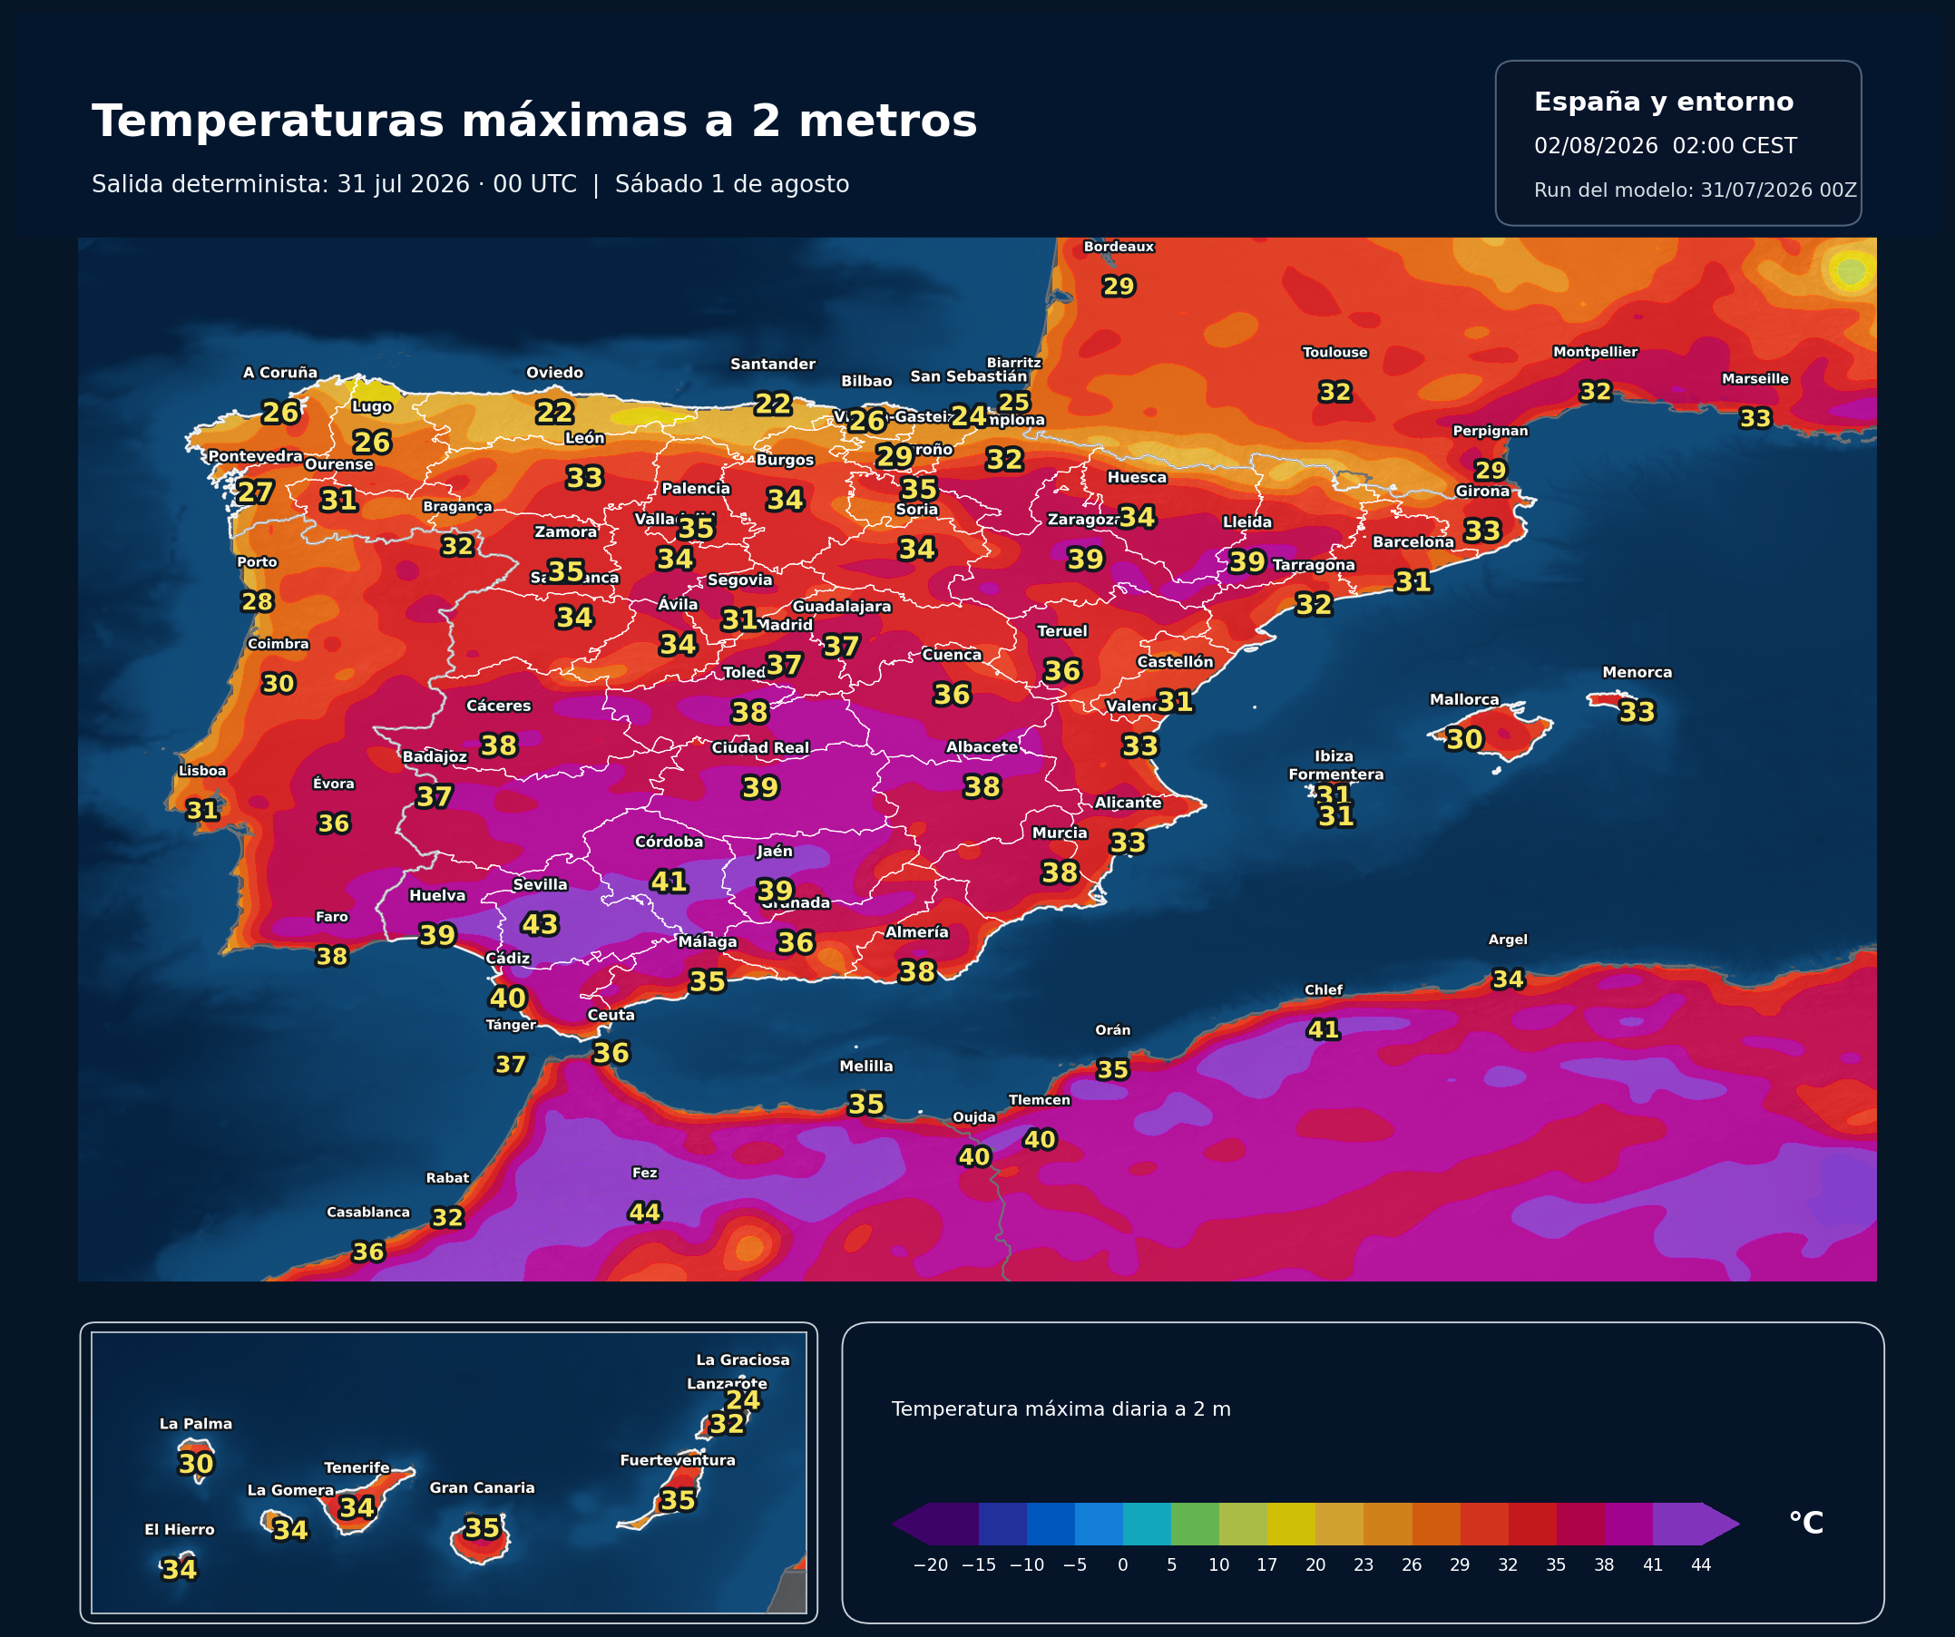1955x1637 pixels.
Task: Click the Burgos city label
Action: pos(785,460)
